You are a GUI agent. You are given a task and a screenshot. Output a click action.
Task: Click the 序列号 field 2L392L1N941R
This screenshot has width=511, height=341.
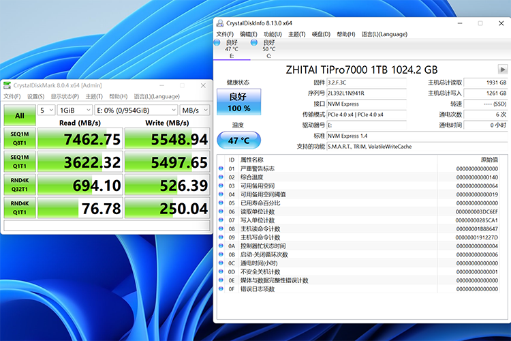367,93
